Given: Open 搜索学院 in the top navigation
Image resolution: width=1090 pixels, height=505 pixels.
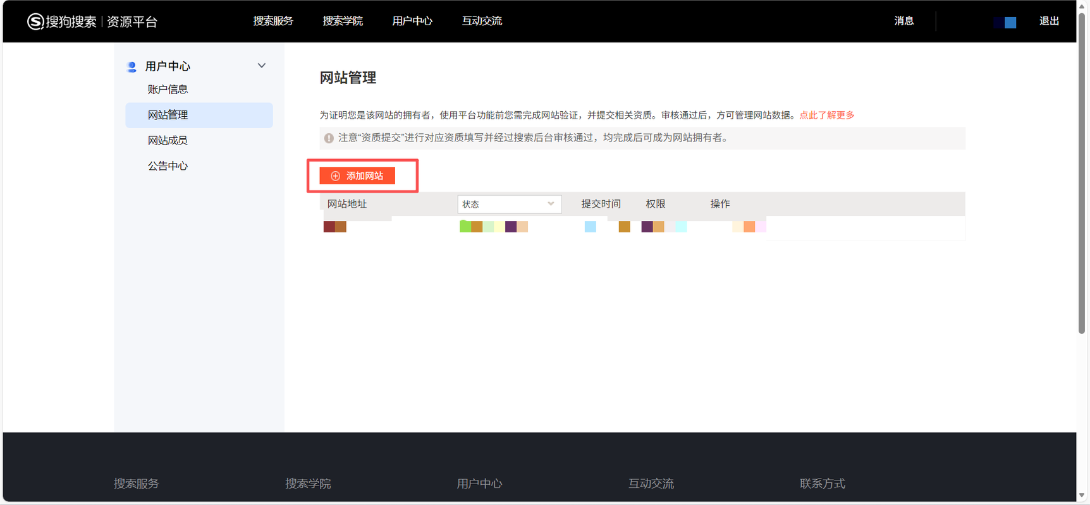Looking at the screenshot, I should point(343,21).
